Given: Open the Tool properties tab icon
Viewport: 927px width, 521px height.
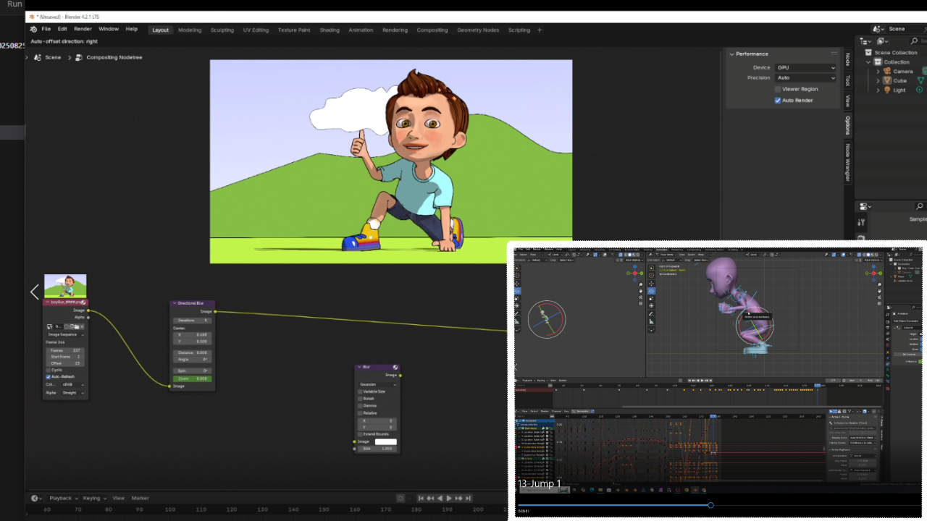Looking at the screenshot, I should 848,80.
